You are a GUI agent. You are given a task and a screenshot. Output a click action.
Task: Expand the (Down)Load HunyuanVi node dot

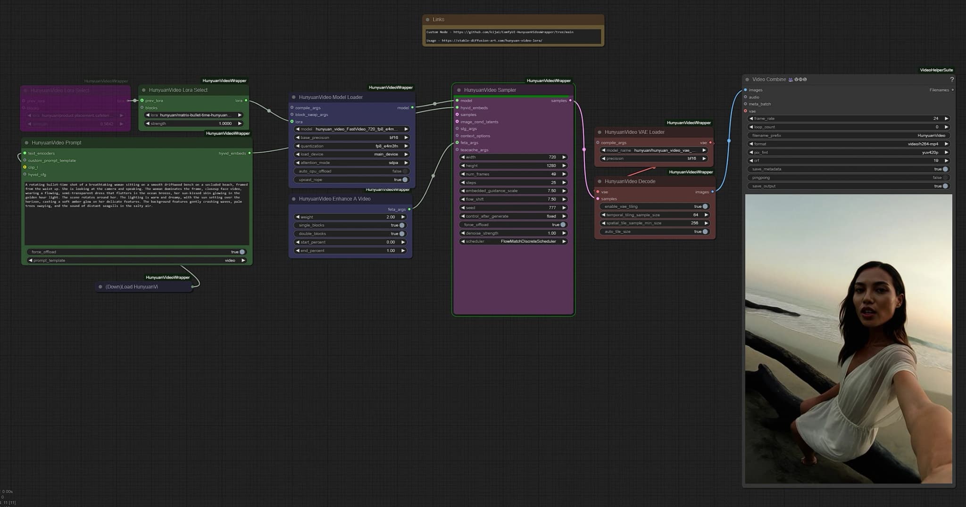[x=100, y=286]
